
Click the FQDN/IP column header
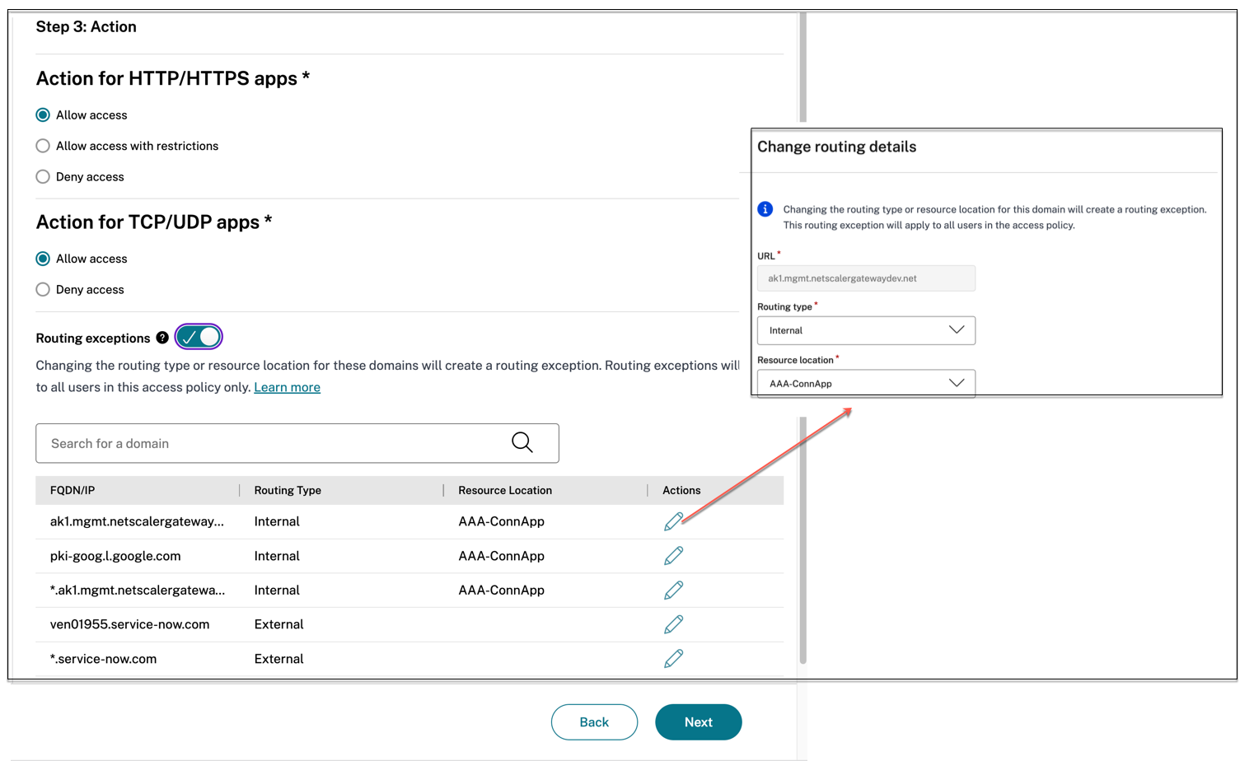tap(73, 490)
